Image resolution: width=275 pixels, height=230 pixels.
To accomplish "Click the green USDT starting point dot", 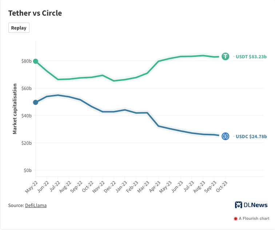I will [36, 61].
